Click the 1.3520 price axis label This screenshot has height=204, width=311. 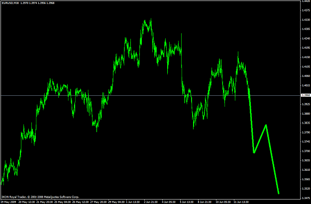click(306, 189)
